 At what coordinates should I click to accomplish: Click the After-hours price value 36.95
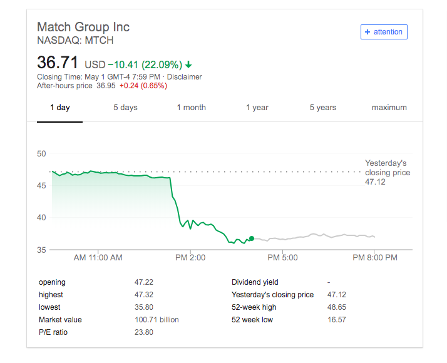tap(106, 86)
